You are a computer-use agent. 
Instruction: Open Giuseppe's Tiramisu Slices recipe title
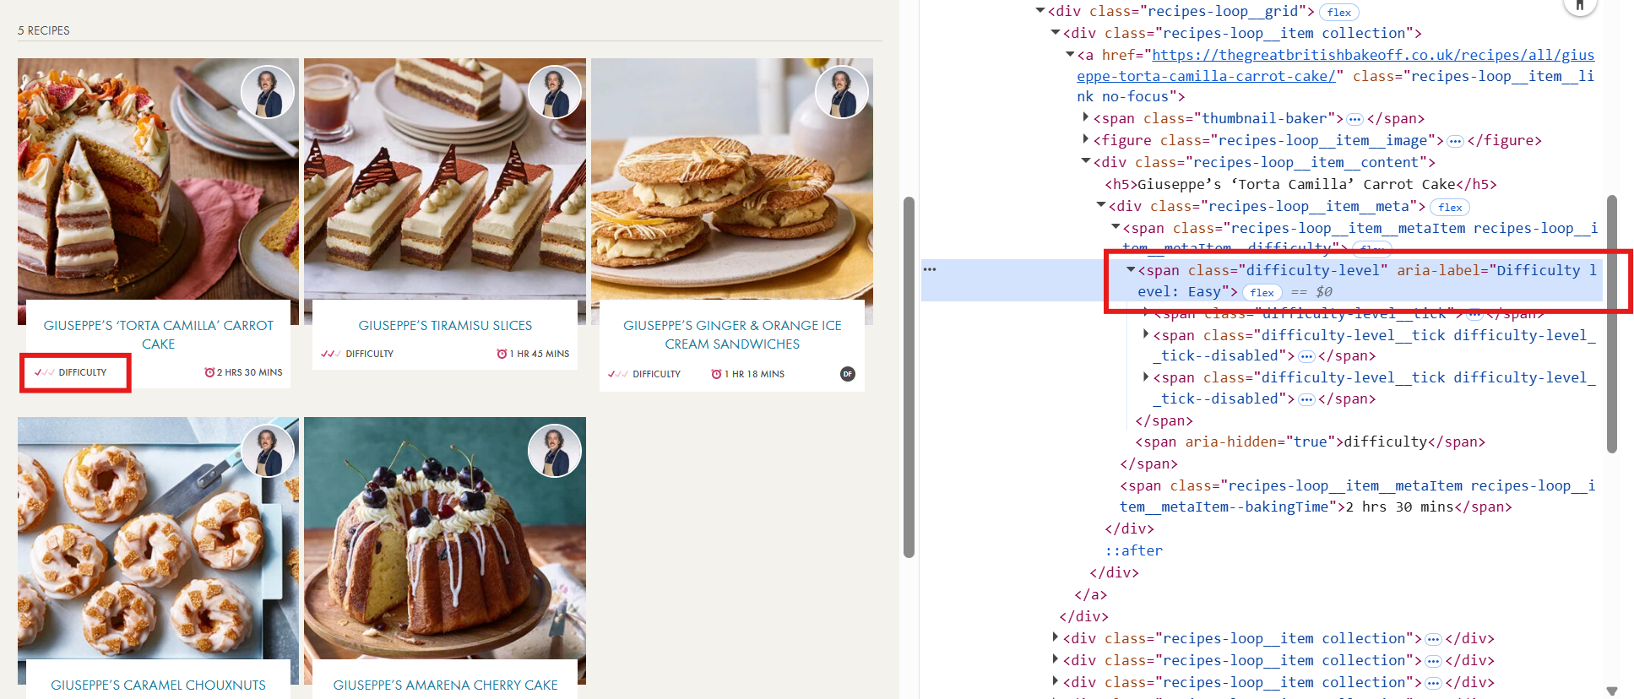pyautogui.click(x=445, y=325)
